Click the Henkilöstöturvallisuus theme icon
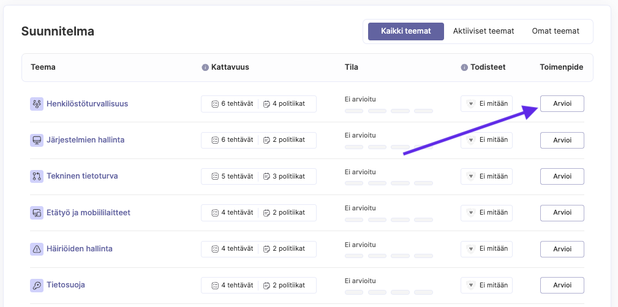This screenshot has height=307, width=618. coord(37,104)
